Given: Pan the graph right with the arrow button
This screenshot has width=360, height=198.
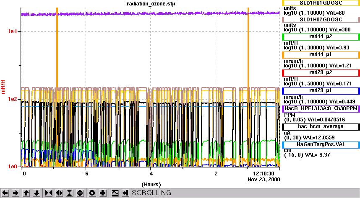Looking at the screenshot, I should point(16,193).
